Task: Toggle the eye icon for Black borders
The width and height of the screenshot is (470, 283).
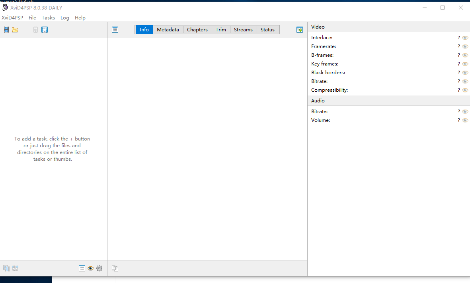Action: pyautogui.click(x=465, y=73)
